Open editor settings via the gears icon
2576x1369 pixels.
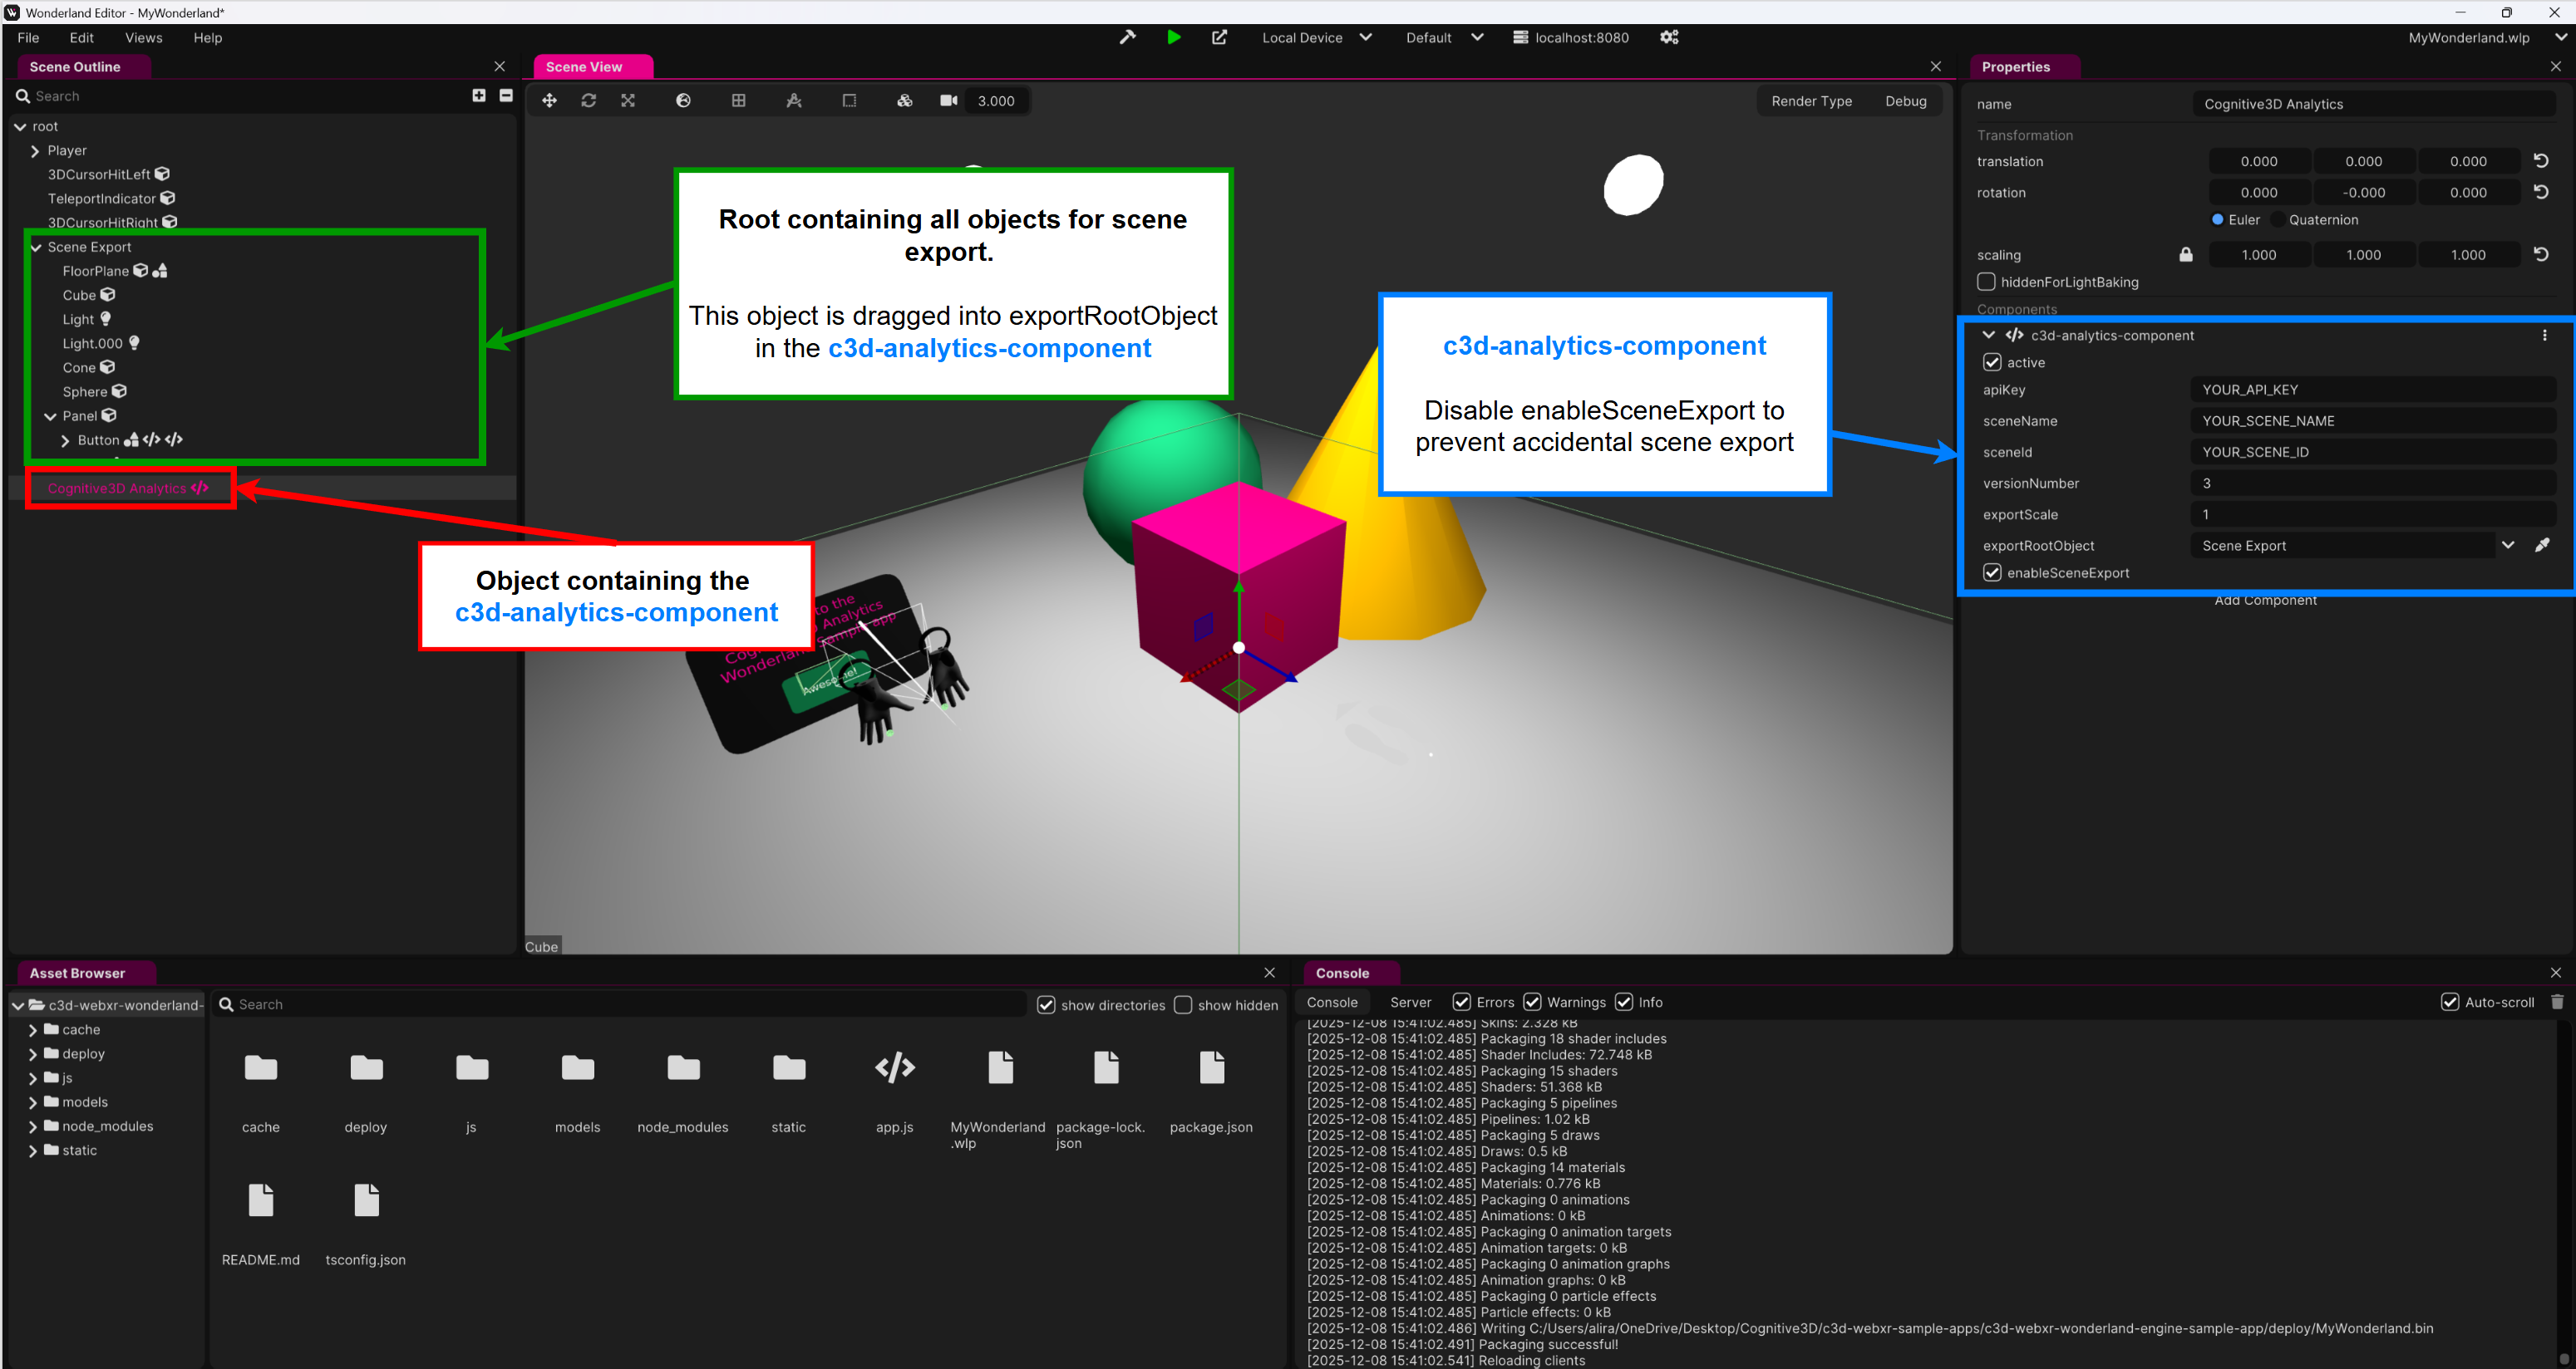tap(1668, 37)
